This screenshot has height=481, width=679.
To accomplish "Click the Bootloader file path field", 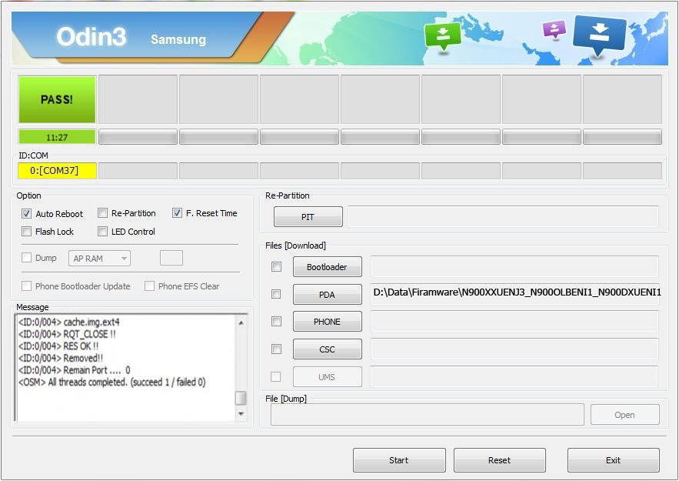I will [x=514, y=266].
